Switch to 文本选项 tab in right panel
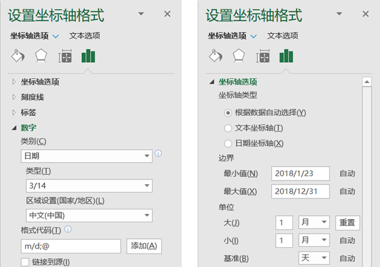 pyautogui.click(x=283, y=36)
